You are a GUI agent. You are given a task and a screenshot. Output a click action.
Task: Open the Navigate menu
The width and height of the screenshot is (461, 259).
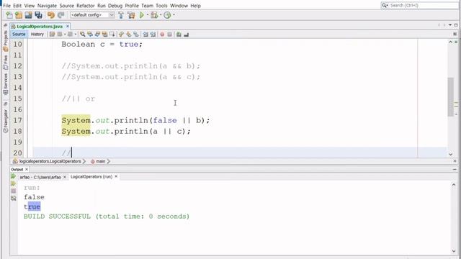click(47, 6)
